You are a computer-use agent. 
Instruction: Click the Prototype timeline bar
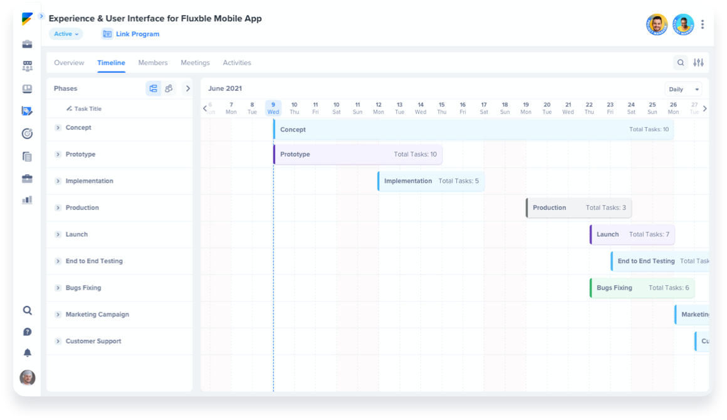357,154
